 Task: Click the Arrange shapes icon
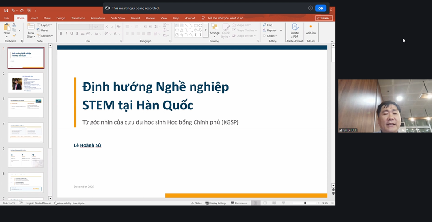click(x=214, y=29)
